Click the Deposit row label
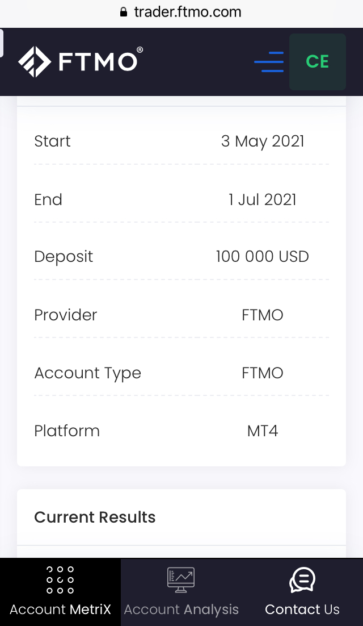 64,256
